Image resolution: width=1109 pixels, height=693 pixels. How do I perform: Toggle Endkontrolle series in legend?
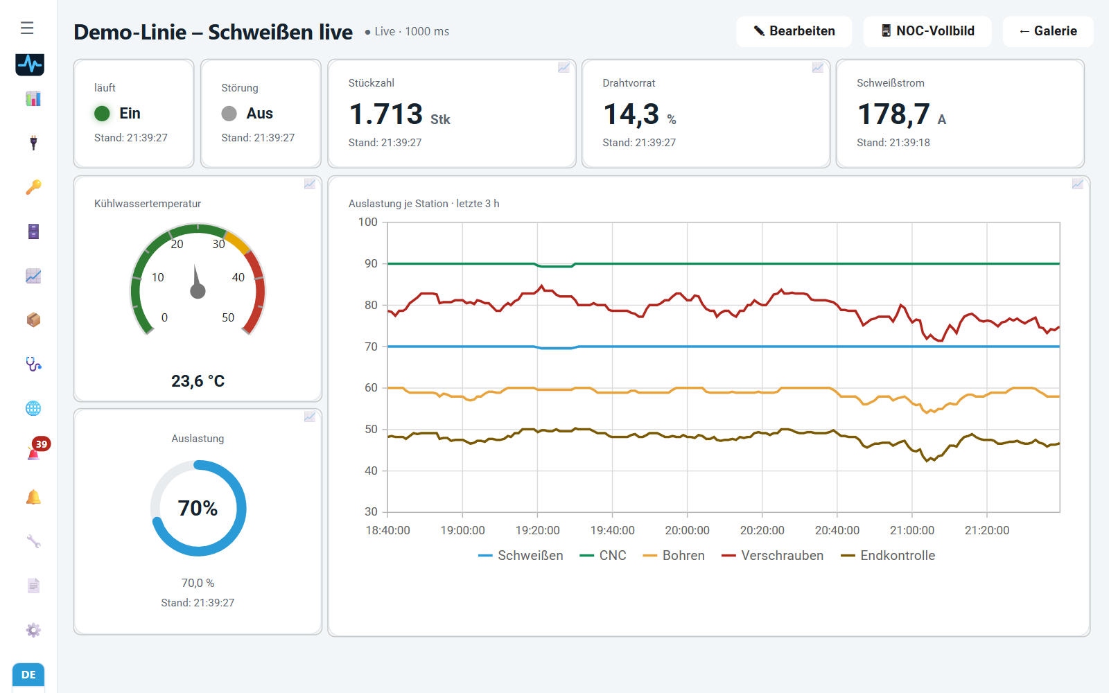click(888, 556)
